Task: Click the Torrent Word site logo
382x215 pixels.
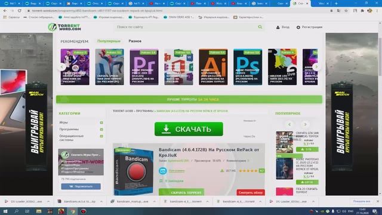Action: click(x=64, y=27)
